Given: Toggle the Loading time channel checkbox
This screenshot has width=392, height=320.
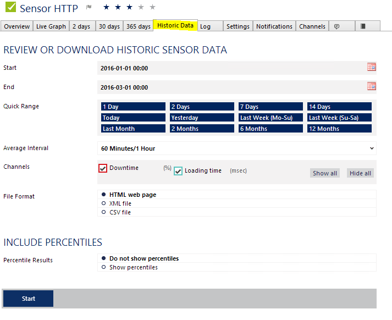Looking at the screenshot, I should (178, 171).
